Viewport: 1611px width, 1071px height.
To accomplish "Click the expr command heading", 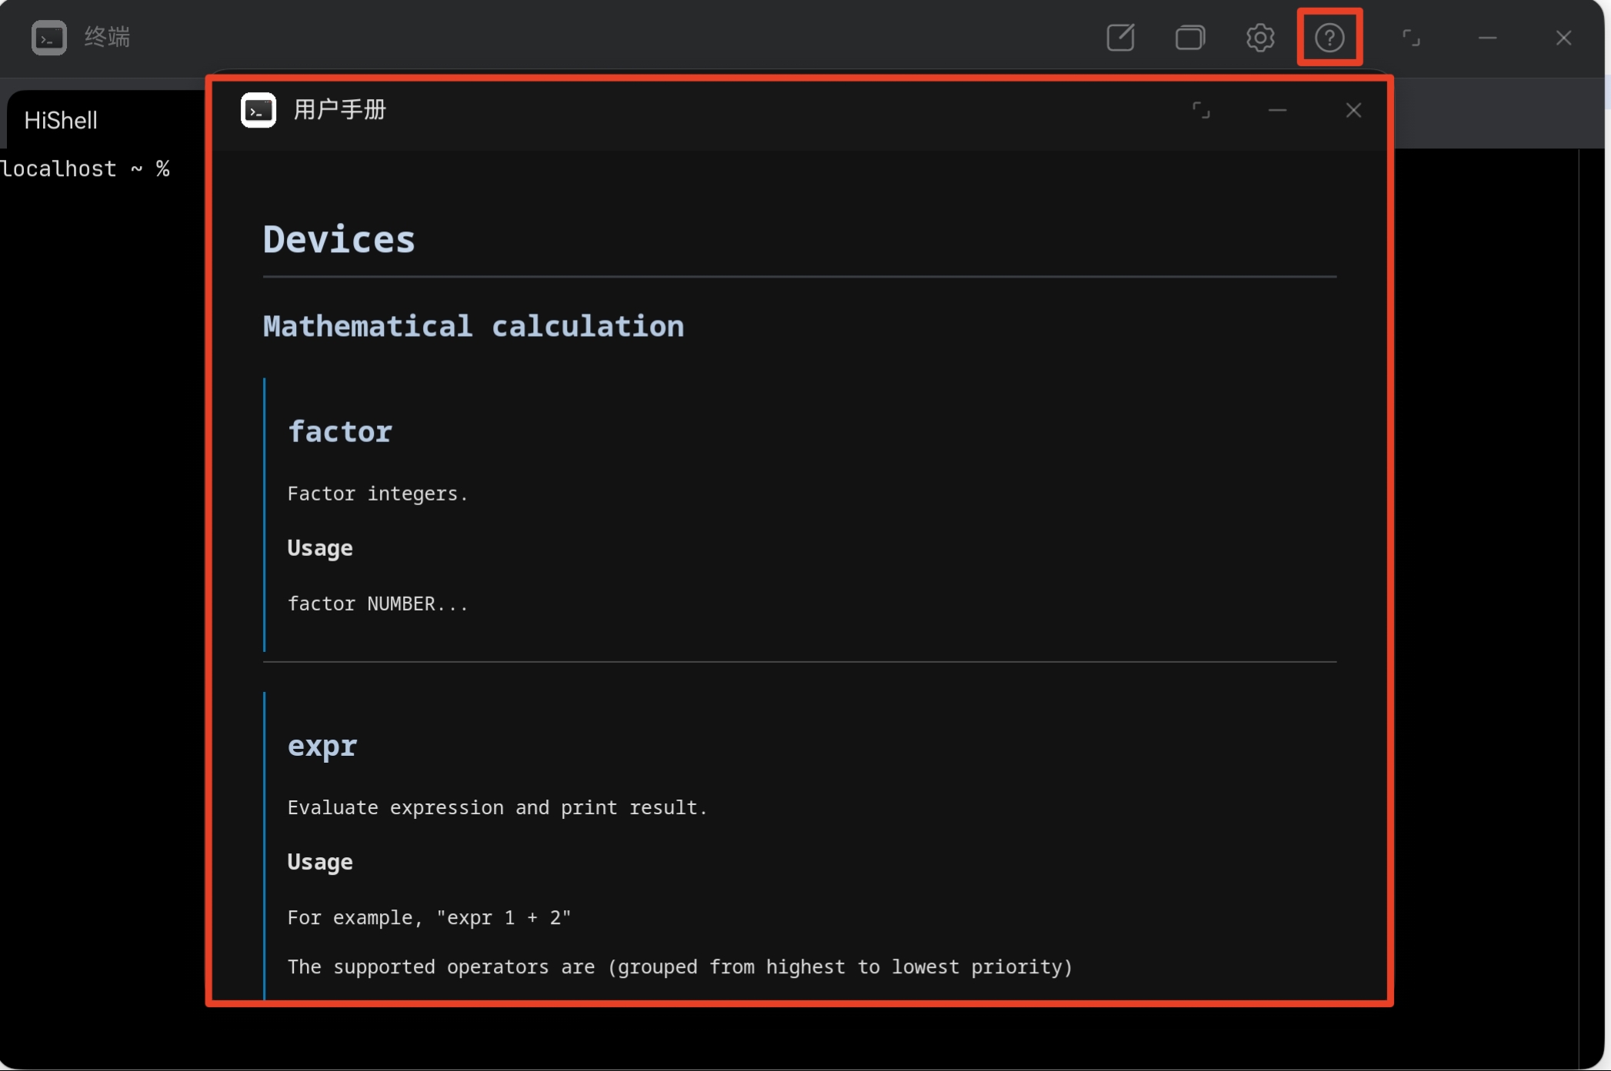I will (x=322, y=746).
